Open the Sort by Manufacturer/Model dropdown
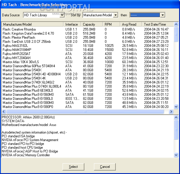This screenshot has height=174, width=180. (116, 15)
